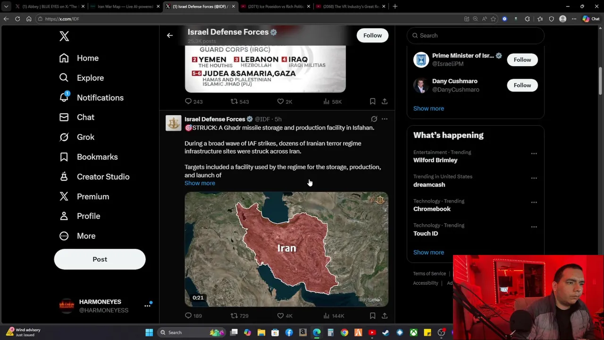Open options for Wilford Brimley trend
This screenshot has width=604, height=340.
tap(534, 153)
